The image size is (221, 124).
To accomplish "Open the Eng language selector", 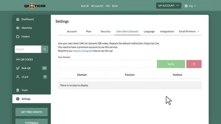I will 190,6.
